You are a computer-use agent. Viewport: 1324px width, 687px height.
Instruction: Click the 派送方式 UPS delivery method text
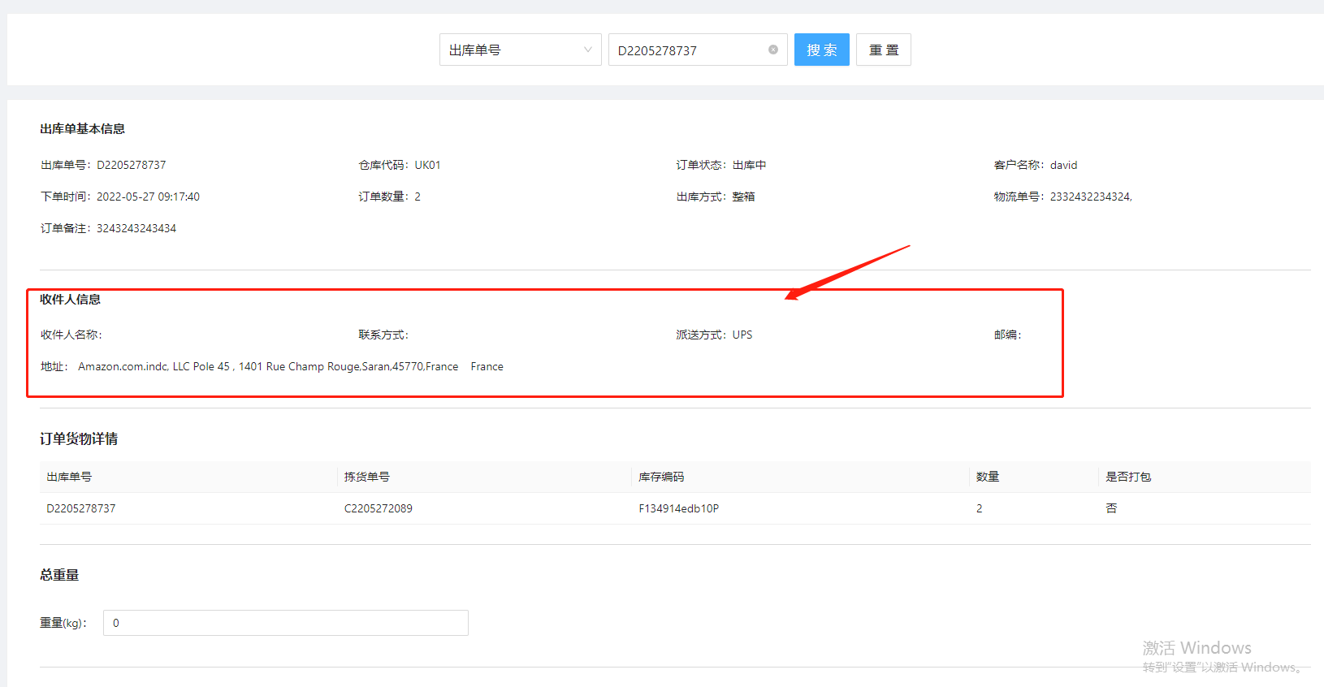tap(715, 335)
